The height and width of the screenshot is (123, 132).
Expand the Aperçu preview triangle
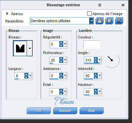tap(7, 14)
